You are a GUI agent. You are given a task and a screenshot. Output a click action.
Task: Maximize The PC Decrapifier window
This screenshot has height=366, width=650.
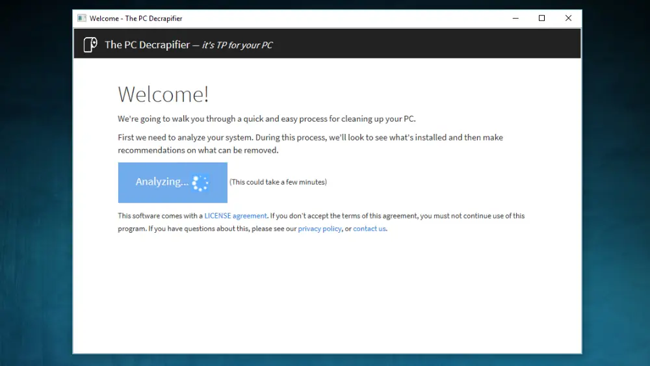click(x=541, y=18)
